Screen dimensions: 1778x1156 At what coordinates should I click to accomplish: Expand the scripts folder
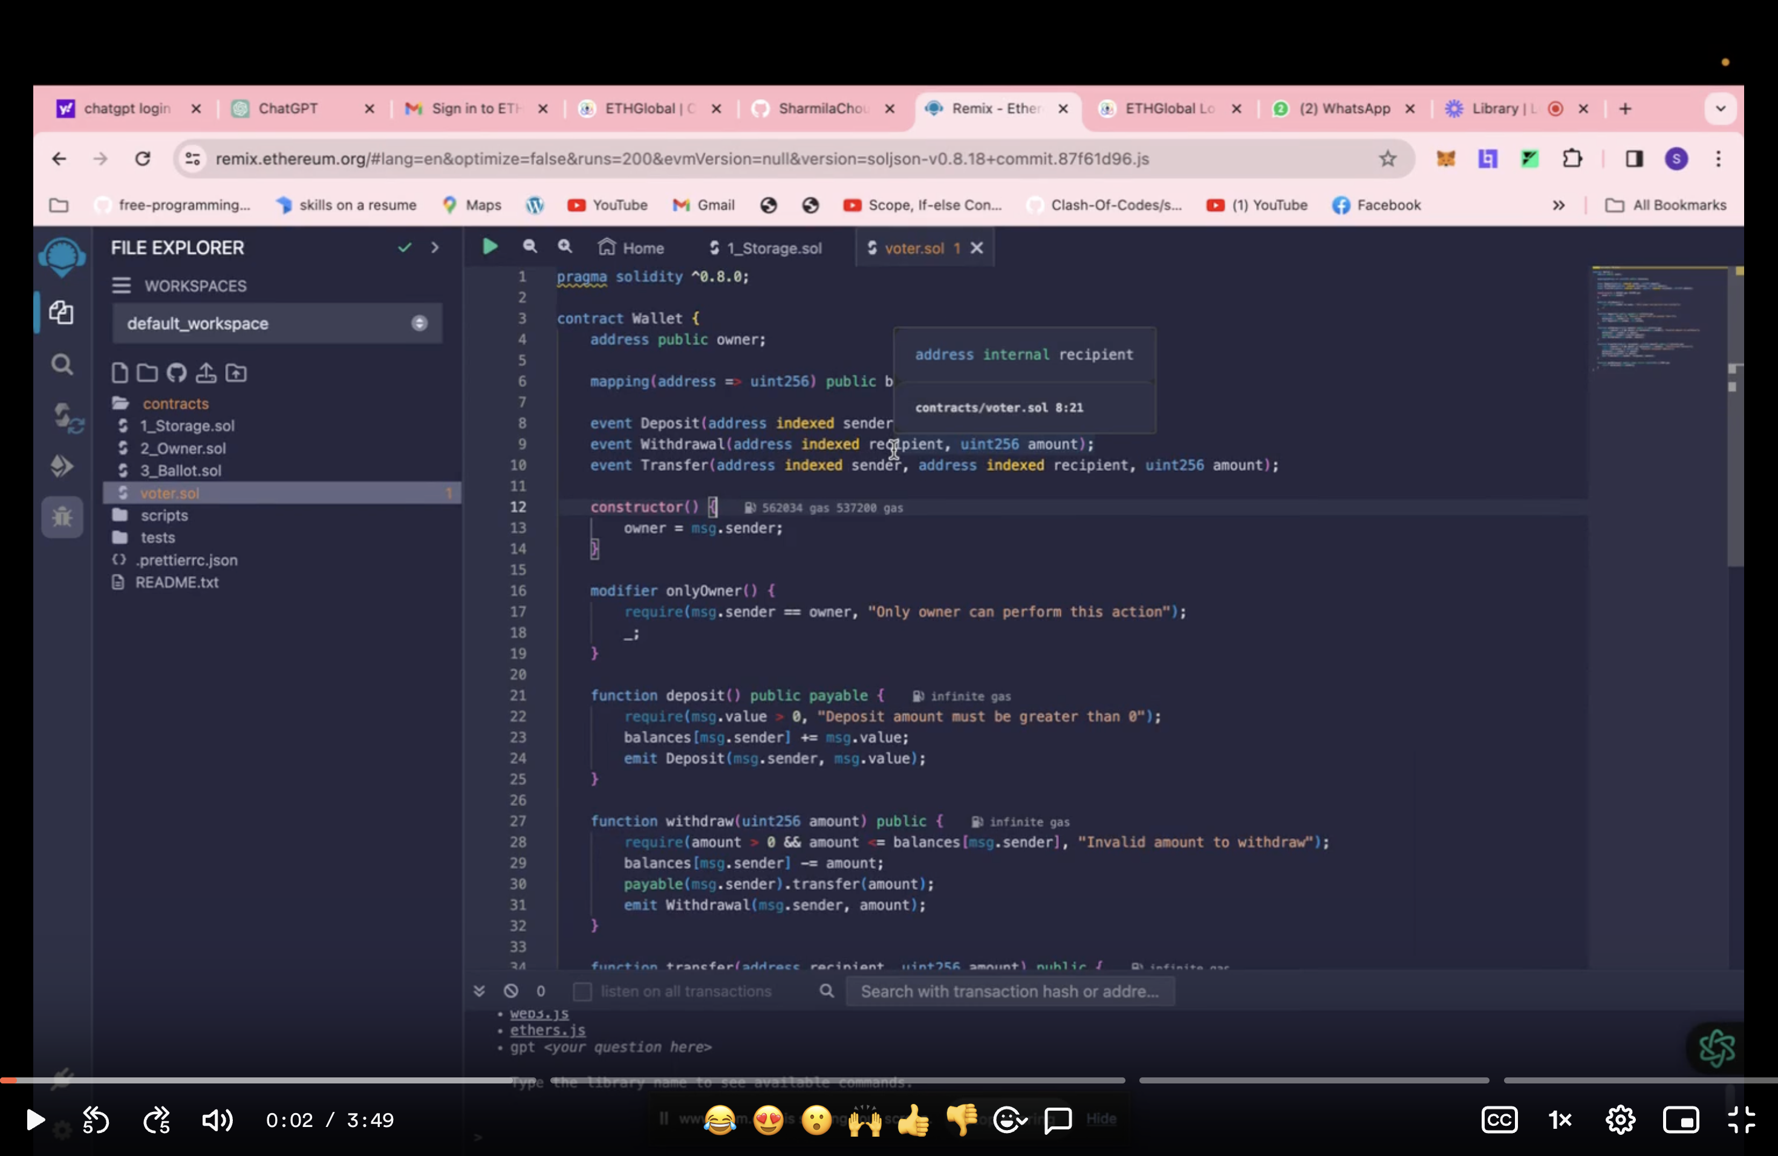coord(164,515)
